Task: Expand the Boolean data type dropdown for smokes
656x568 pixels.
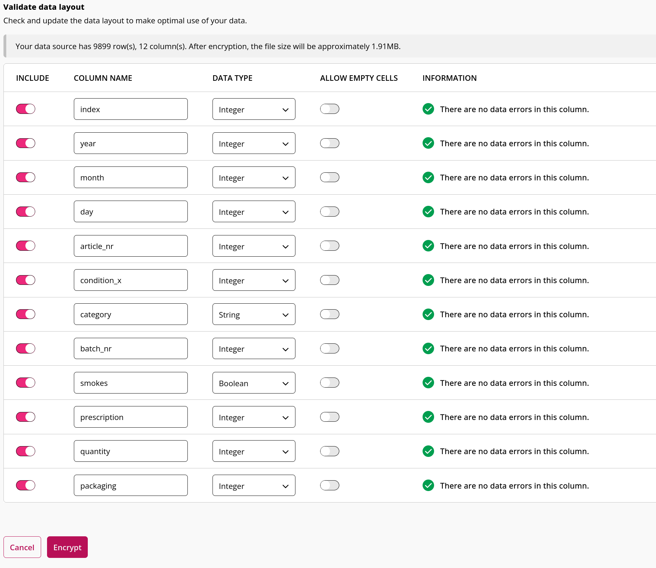Action: pos(254,383)
